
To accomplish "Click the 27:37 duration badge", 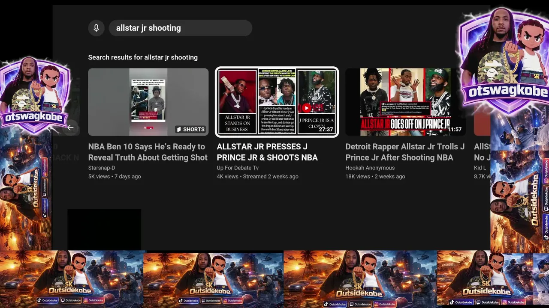I will (326, 129).
